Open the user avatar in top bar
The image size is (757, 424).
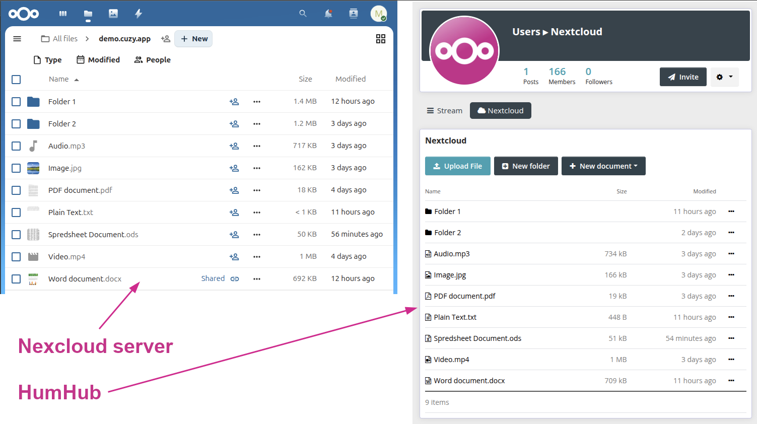coord(379,14)
